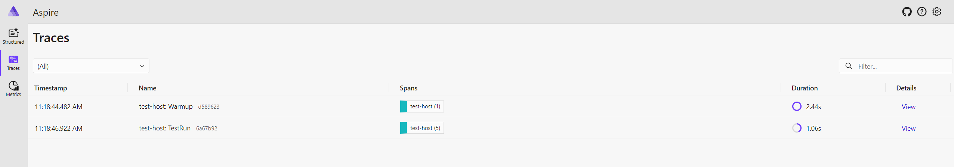Click the teal color block on Warmup span
Screen dimensions: 954x167
pyautogui.click(x=404, y=106)
